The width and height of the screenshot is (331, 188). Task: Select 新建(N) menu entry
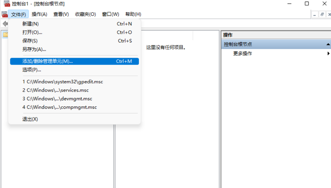point(31,24)
